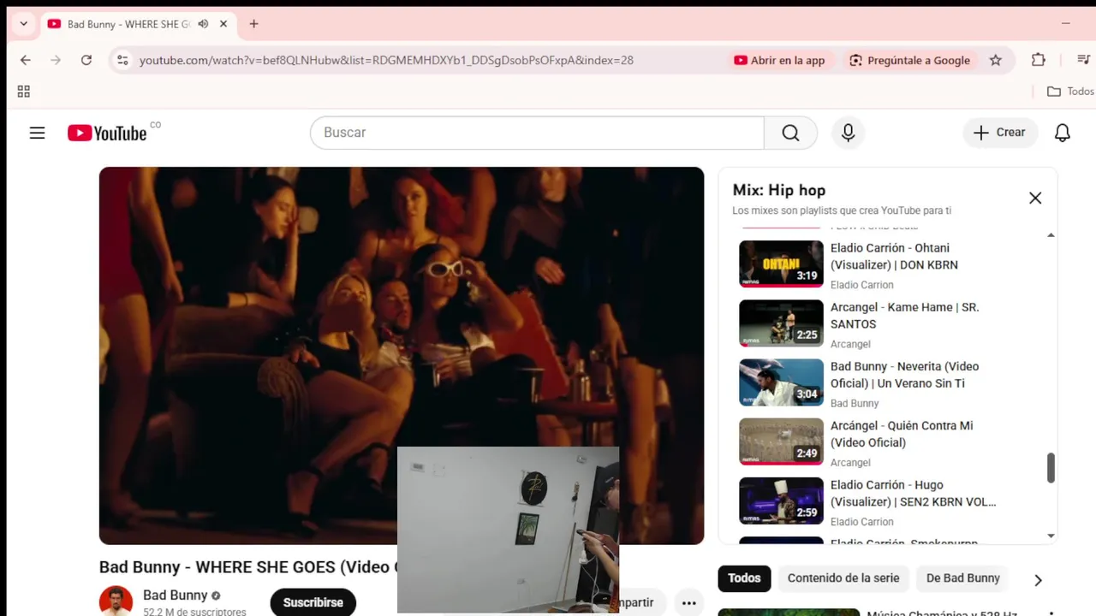Screen dimensions: 1096x616
Task: Open the tab search dropdown arrow
Action: tap(23, 24)
